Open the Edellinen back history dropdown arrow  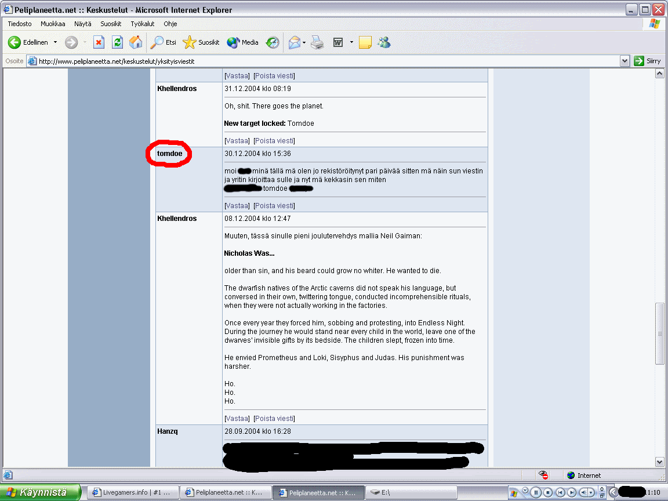click(56, 42)
